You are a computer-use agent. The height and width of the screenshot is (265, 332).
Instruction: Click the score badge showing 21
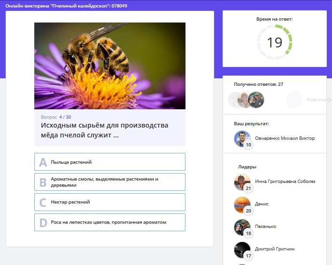[248, 189]
